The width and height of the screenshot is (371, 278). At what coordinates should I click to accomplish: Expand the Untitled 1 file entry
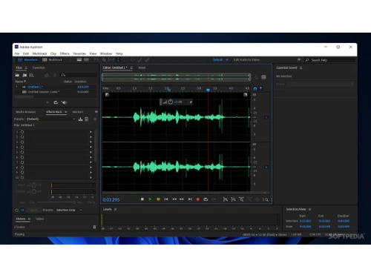[17, 87]
